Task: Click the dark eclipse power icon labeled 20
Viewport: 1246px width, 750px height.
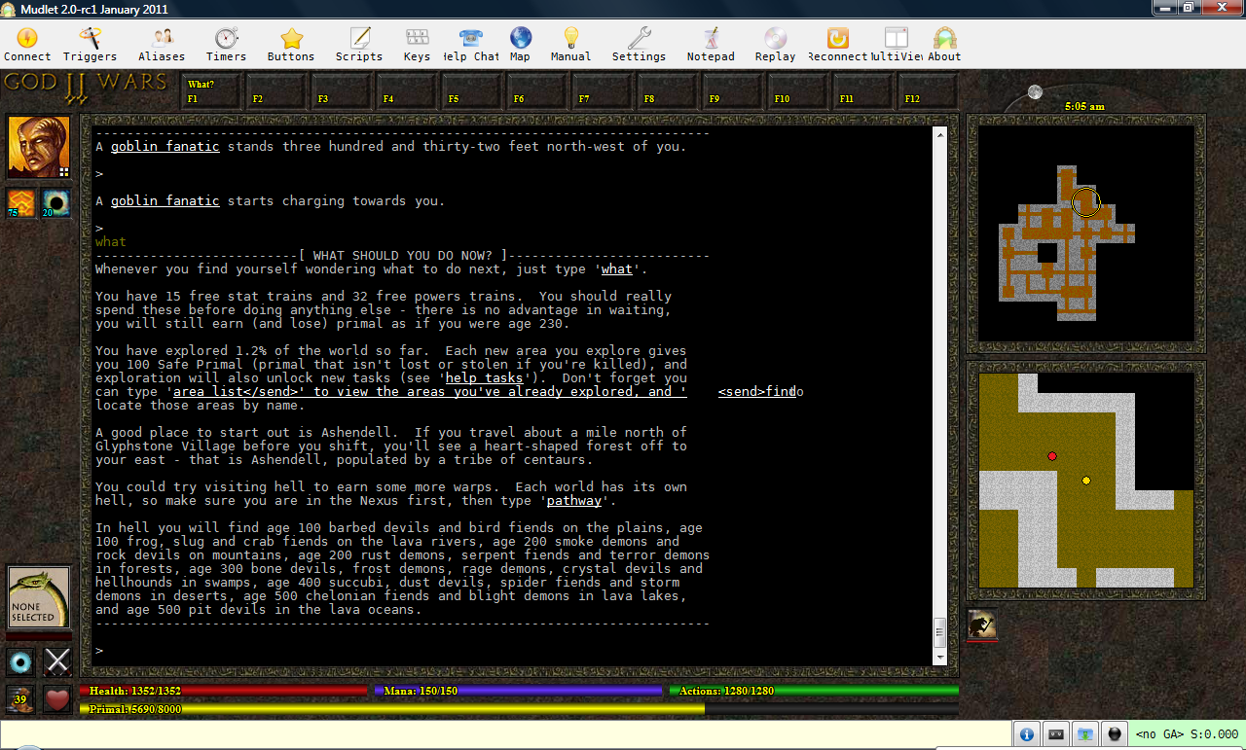Action: pyautogui.click(x=55, y=203)
